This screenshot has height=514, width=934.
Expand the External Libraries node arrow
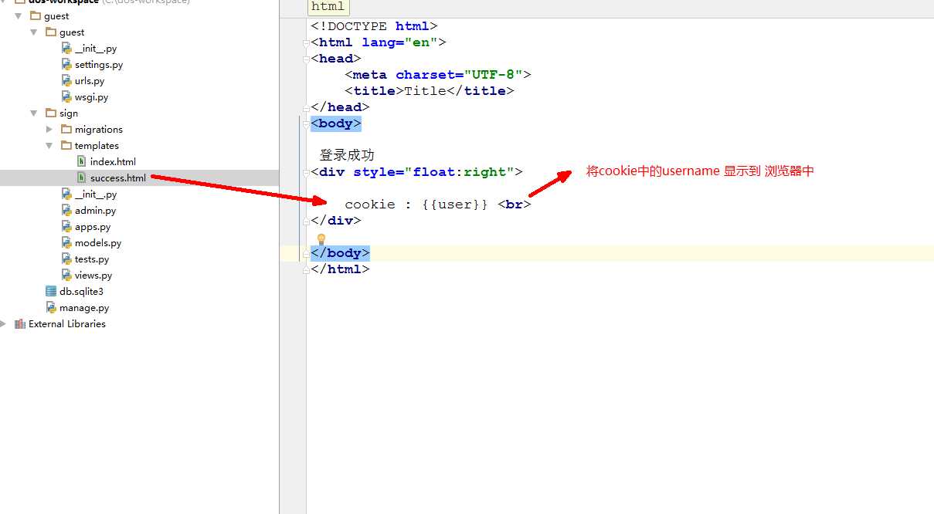3,323
